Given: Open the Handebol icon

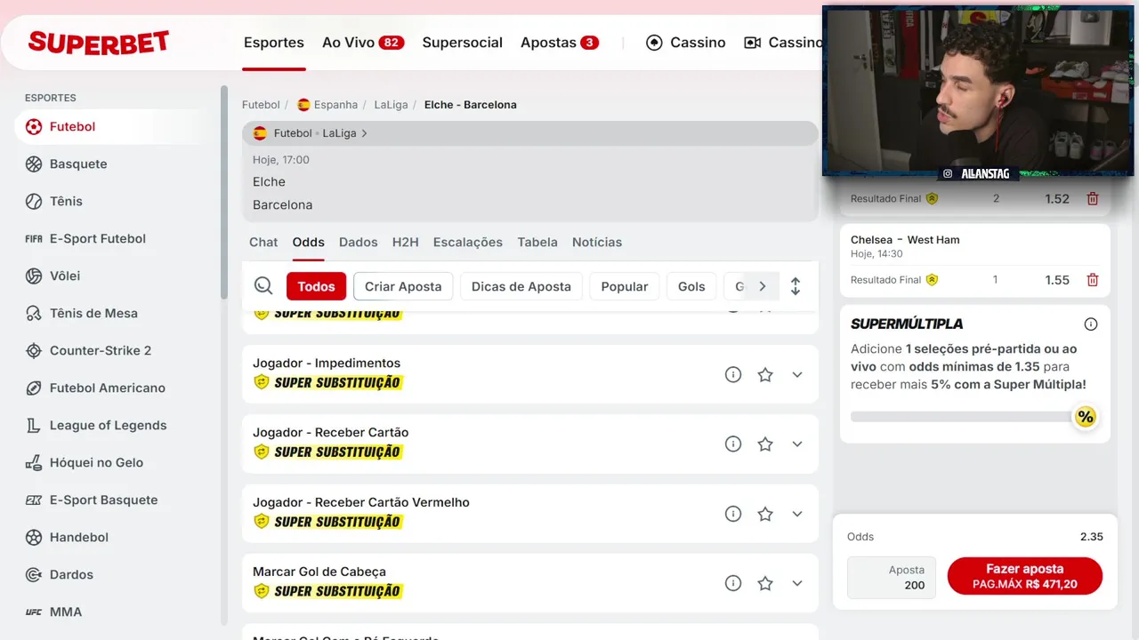Looking at the screenshot, I should click(34, 538).
